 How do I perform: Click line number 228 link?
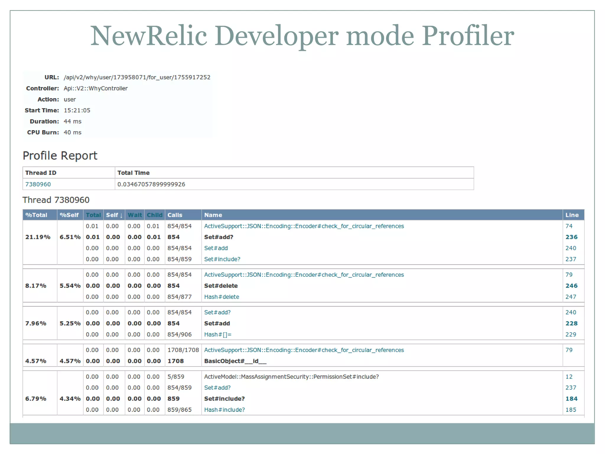[x=571, y=323]
